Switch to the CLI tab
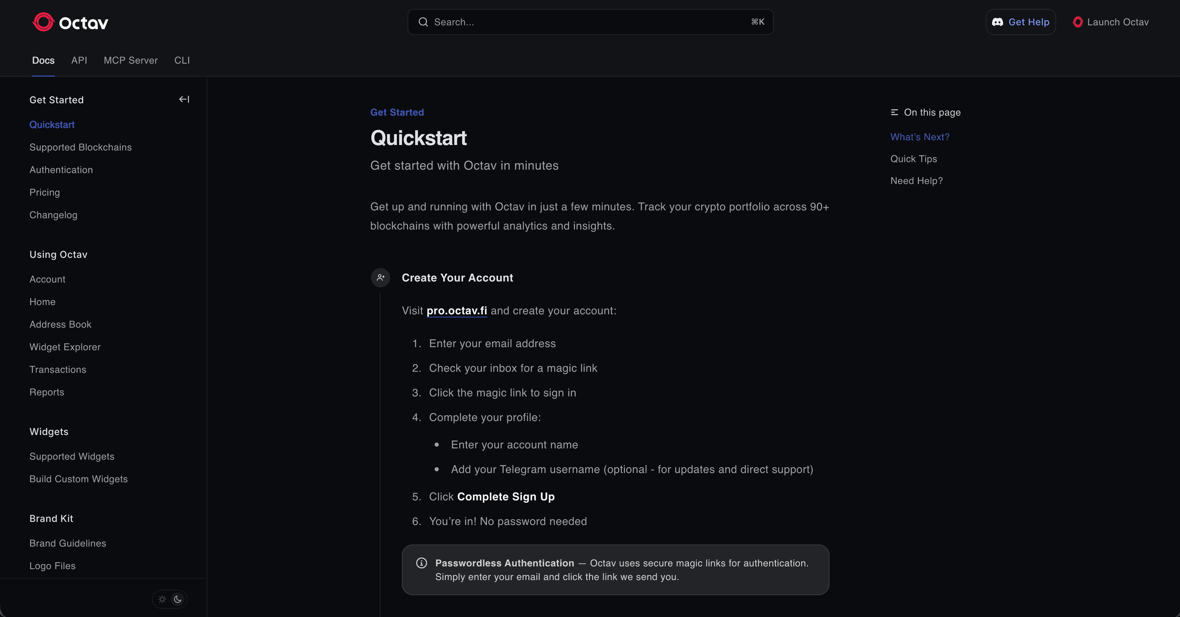The width and height of the screenshot is (1180, 617). point(181,61)
